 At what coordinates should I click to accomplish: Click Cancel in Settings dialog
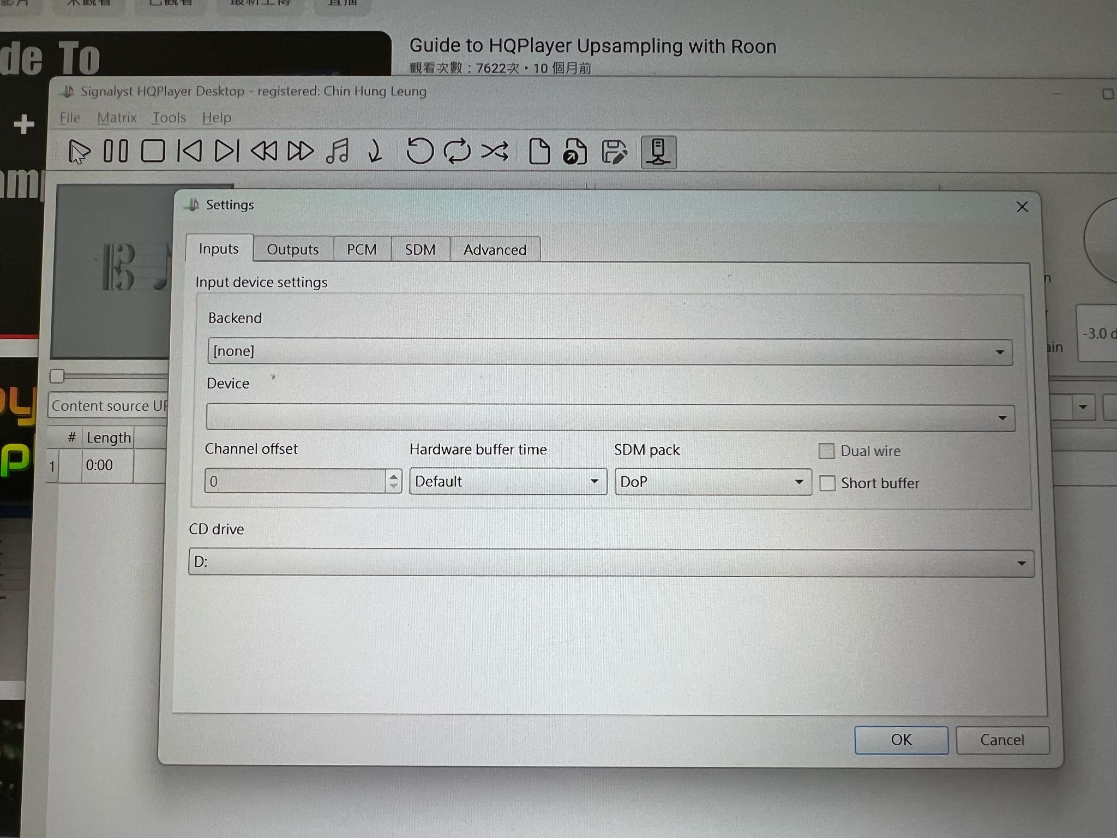(x=1002, y=740)
